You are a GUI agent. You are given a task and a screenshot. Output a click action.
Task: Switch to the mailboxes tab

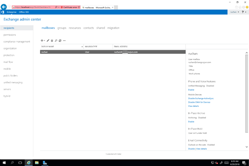coord(48,28)
